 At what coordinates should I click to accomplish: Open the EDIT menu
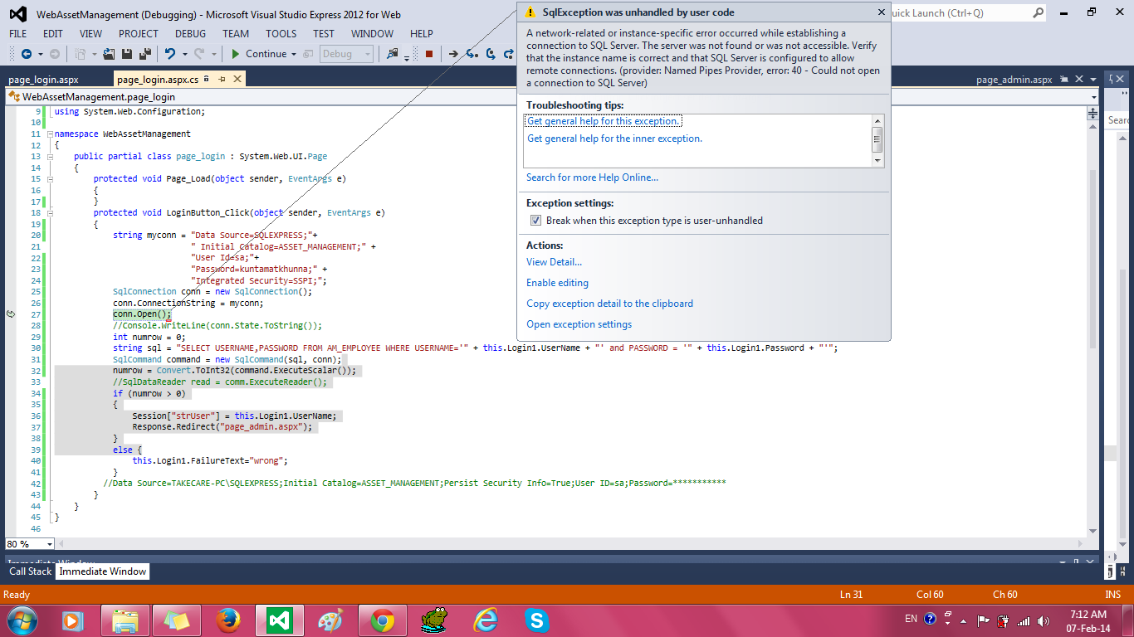pos(53,34)
